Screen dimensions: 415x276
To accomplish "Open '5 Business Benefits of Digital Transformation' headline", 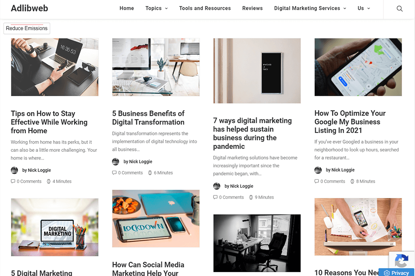I will click(x=148, y=118).
